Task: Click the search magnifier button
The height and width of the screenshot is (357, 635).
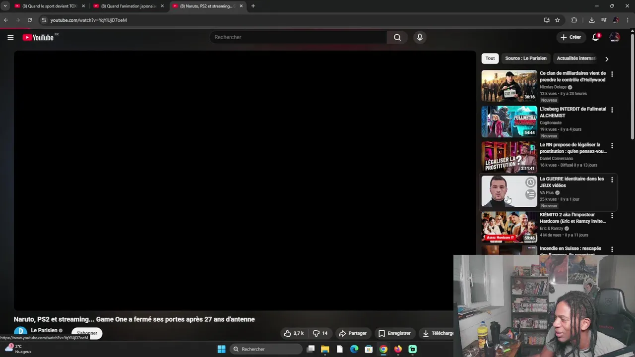Action: tap(397, 37)
